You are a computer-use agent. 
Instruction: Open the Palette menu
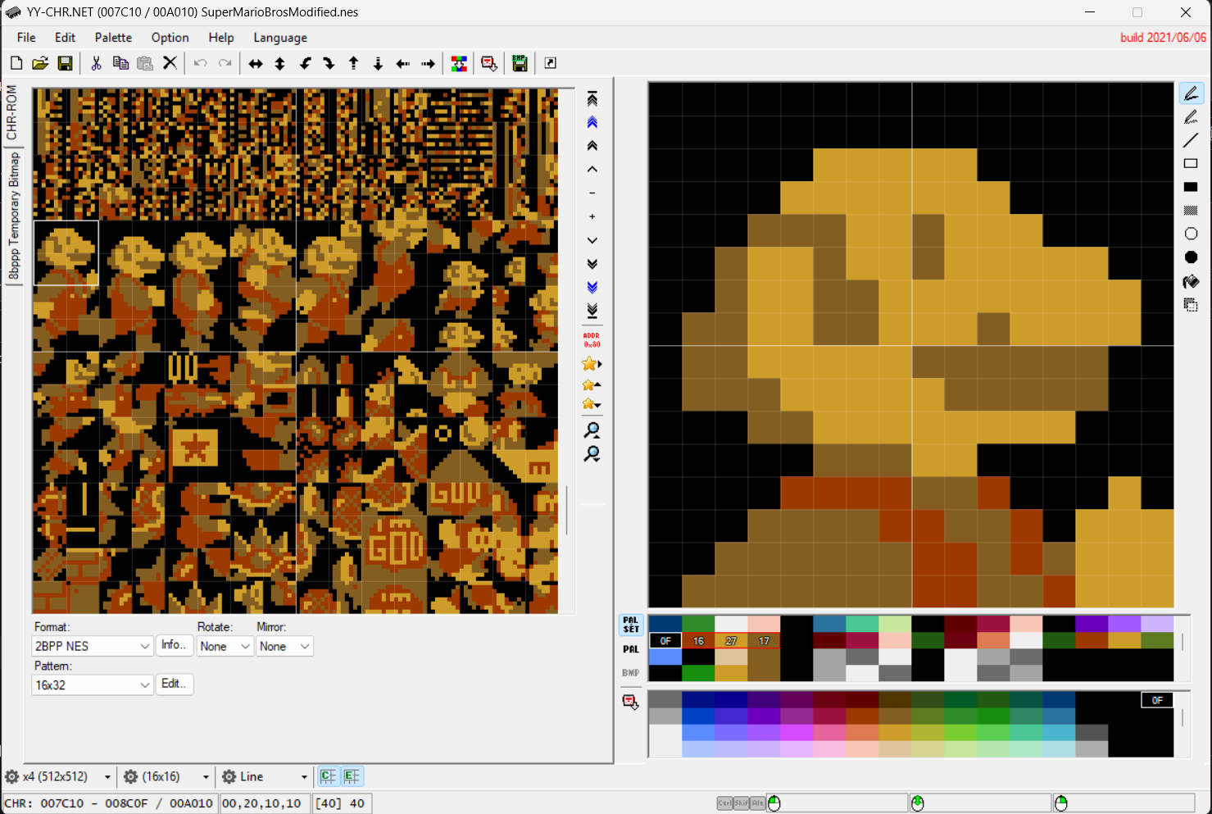[113, 38]
